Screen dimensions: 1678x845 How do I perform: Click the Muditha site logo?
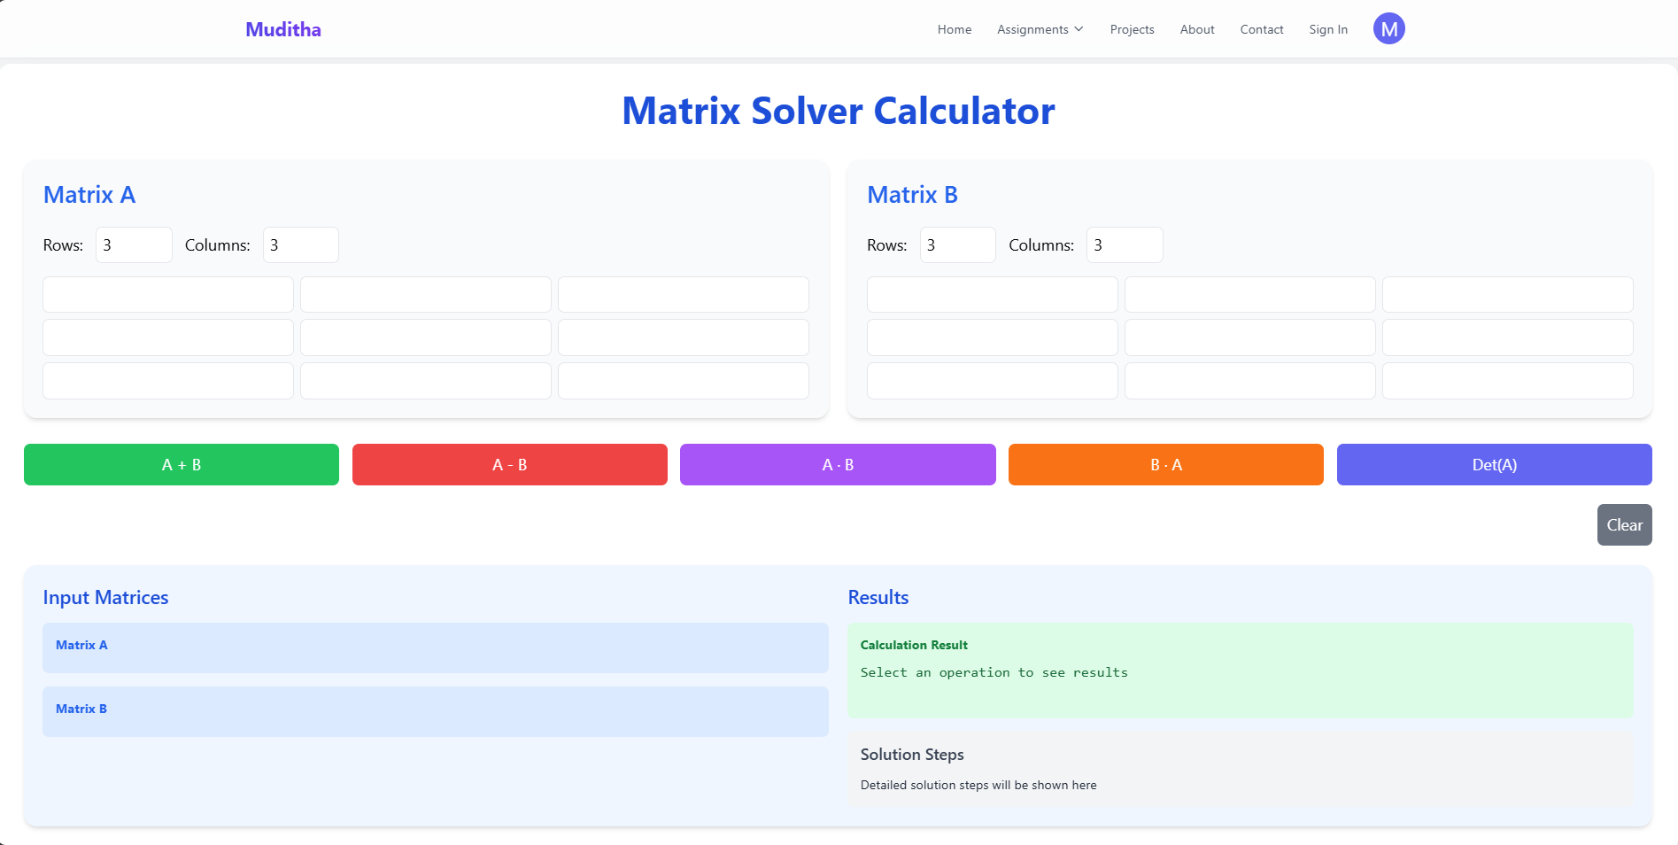pos(283,29)
